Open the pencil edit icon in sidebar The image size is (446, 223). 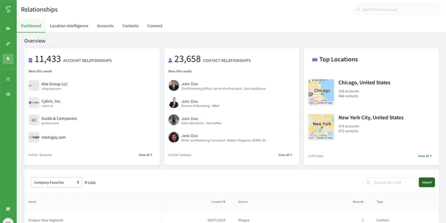[x=8, y=44]
